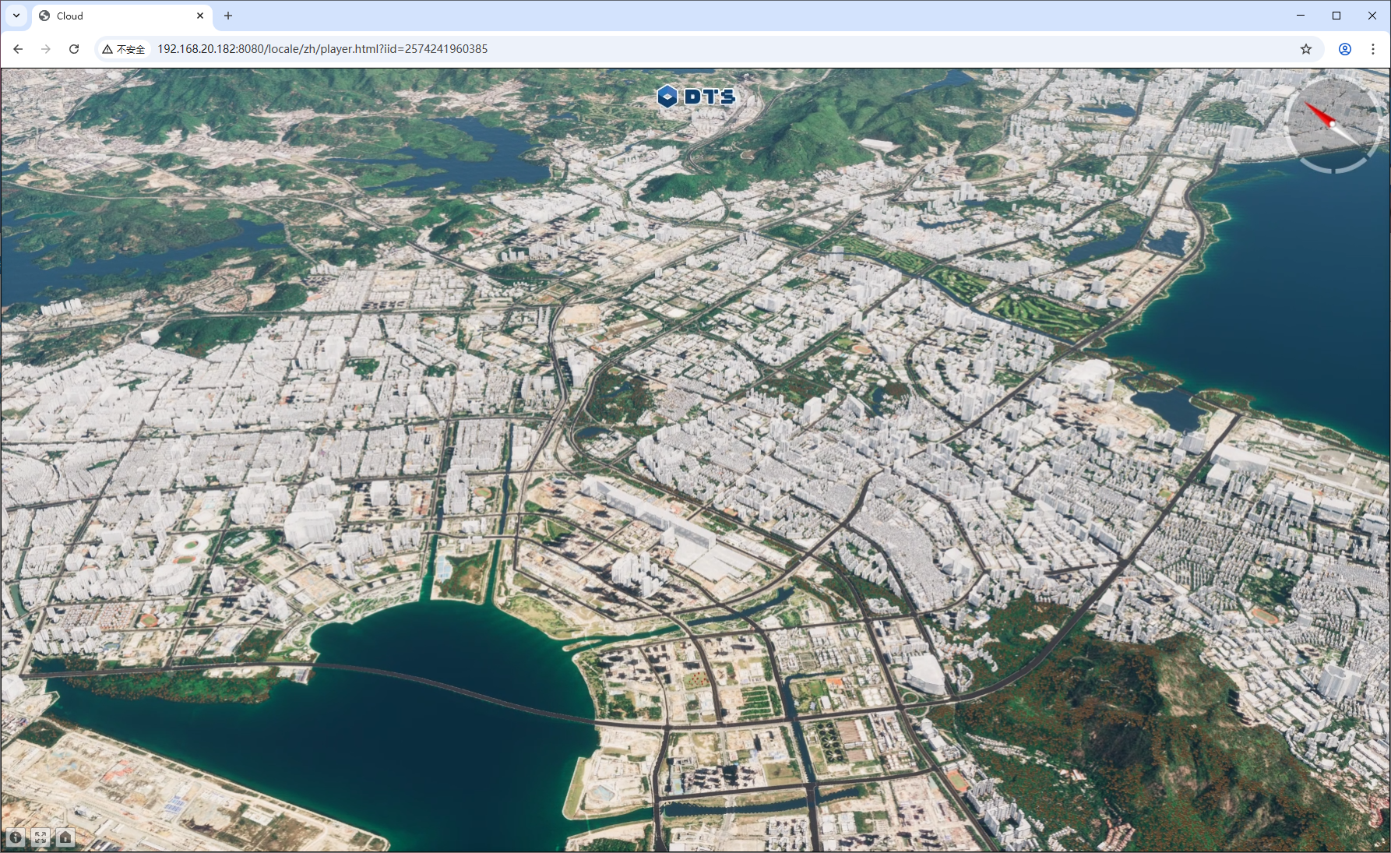Reload the player page
1391x853 pixels.
coord(74,49)
